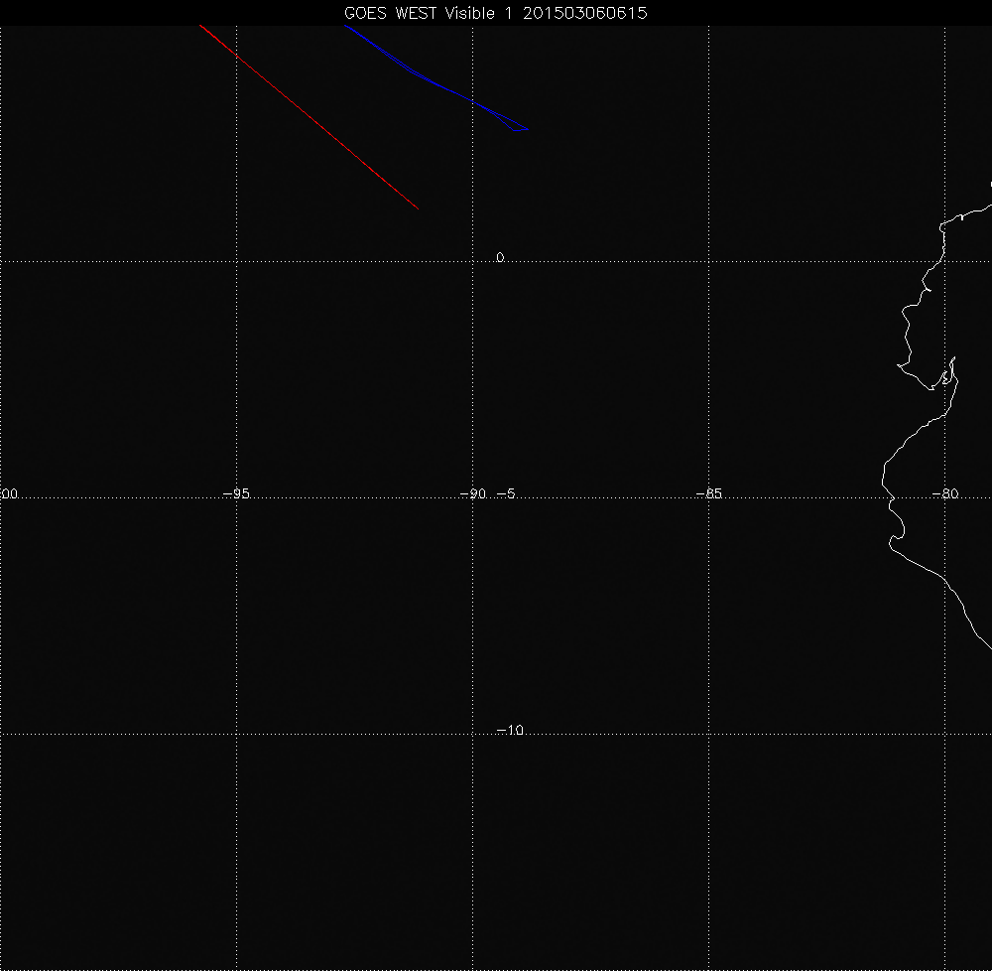This screenshot has height=971, width=992.
Task: Click the -10 latitude label
Action: [x=509, y=731]
